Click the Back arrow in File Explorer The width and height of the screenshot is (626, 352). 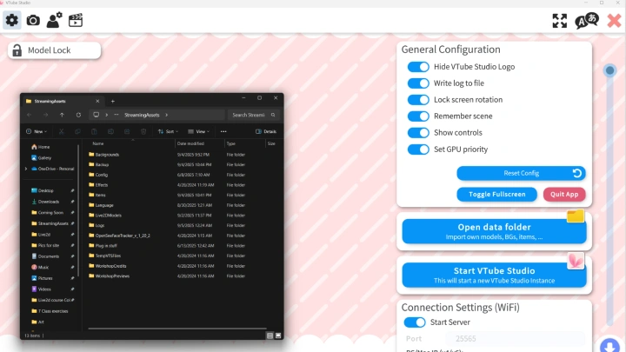[x=30, y=115]
